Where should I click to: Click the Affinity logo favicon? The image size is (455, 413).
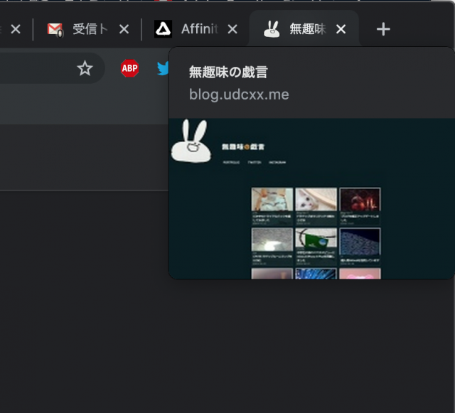point(164,29)
